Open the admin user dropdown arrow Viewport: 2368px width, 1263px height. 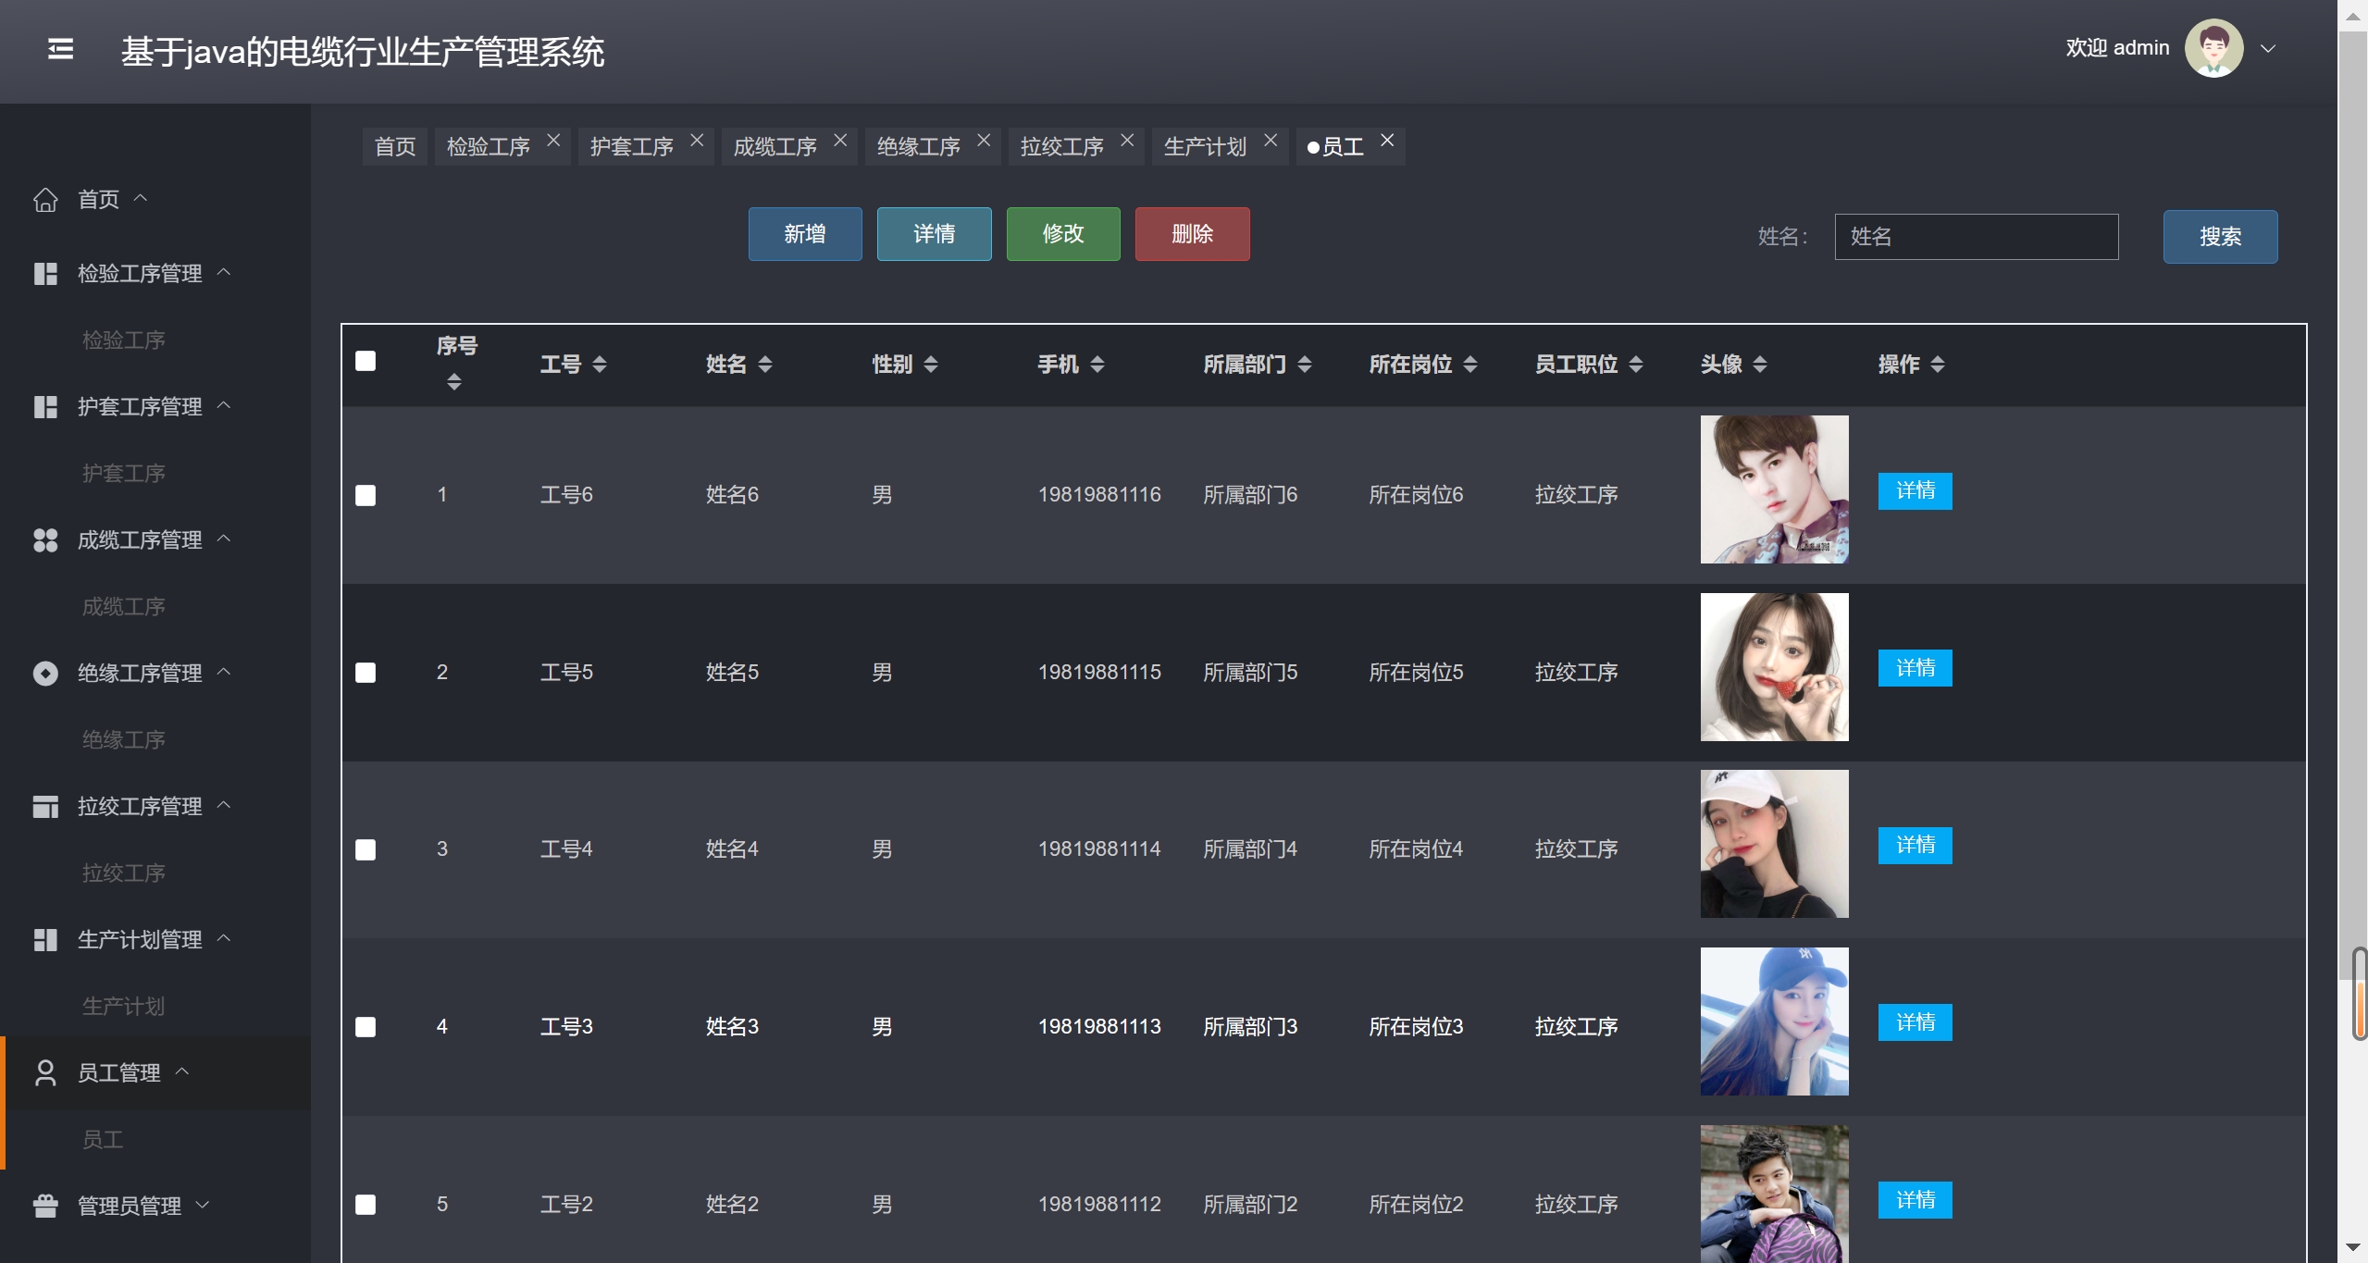pos(2267,49)
